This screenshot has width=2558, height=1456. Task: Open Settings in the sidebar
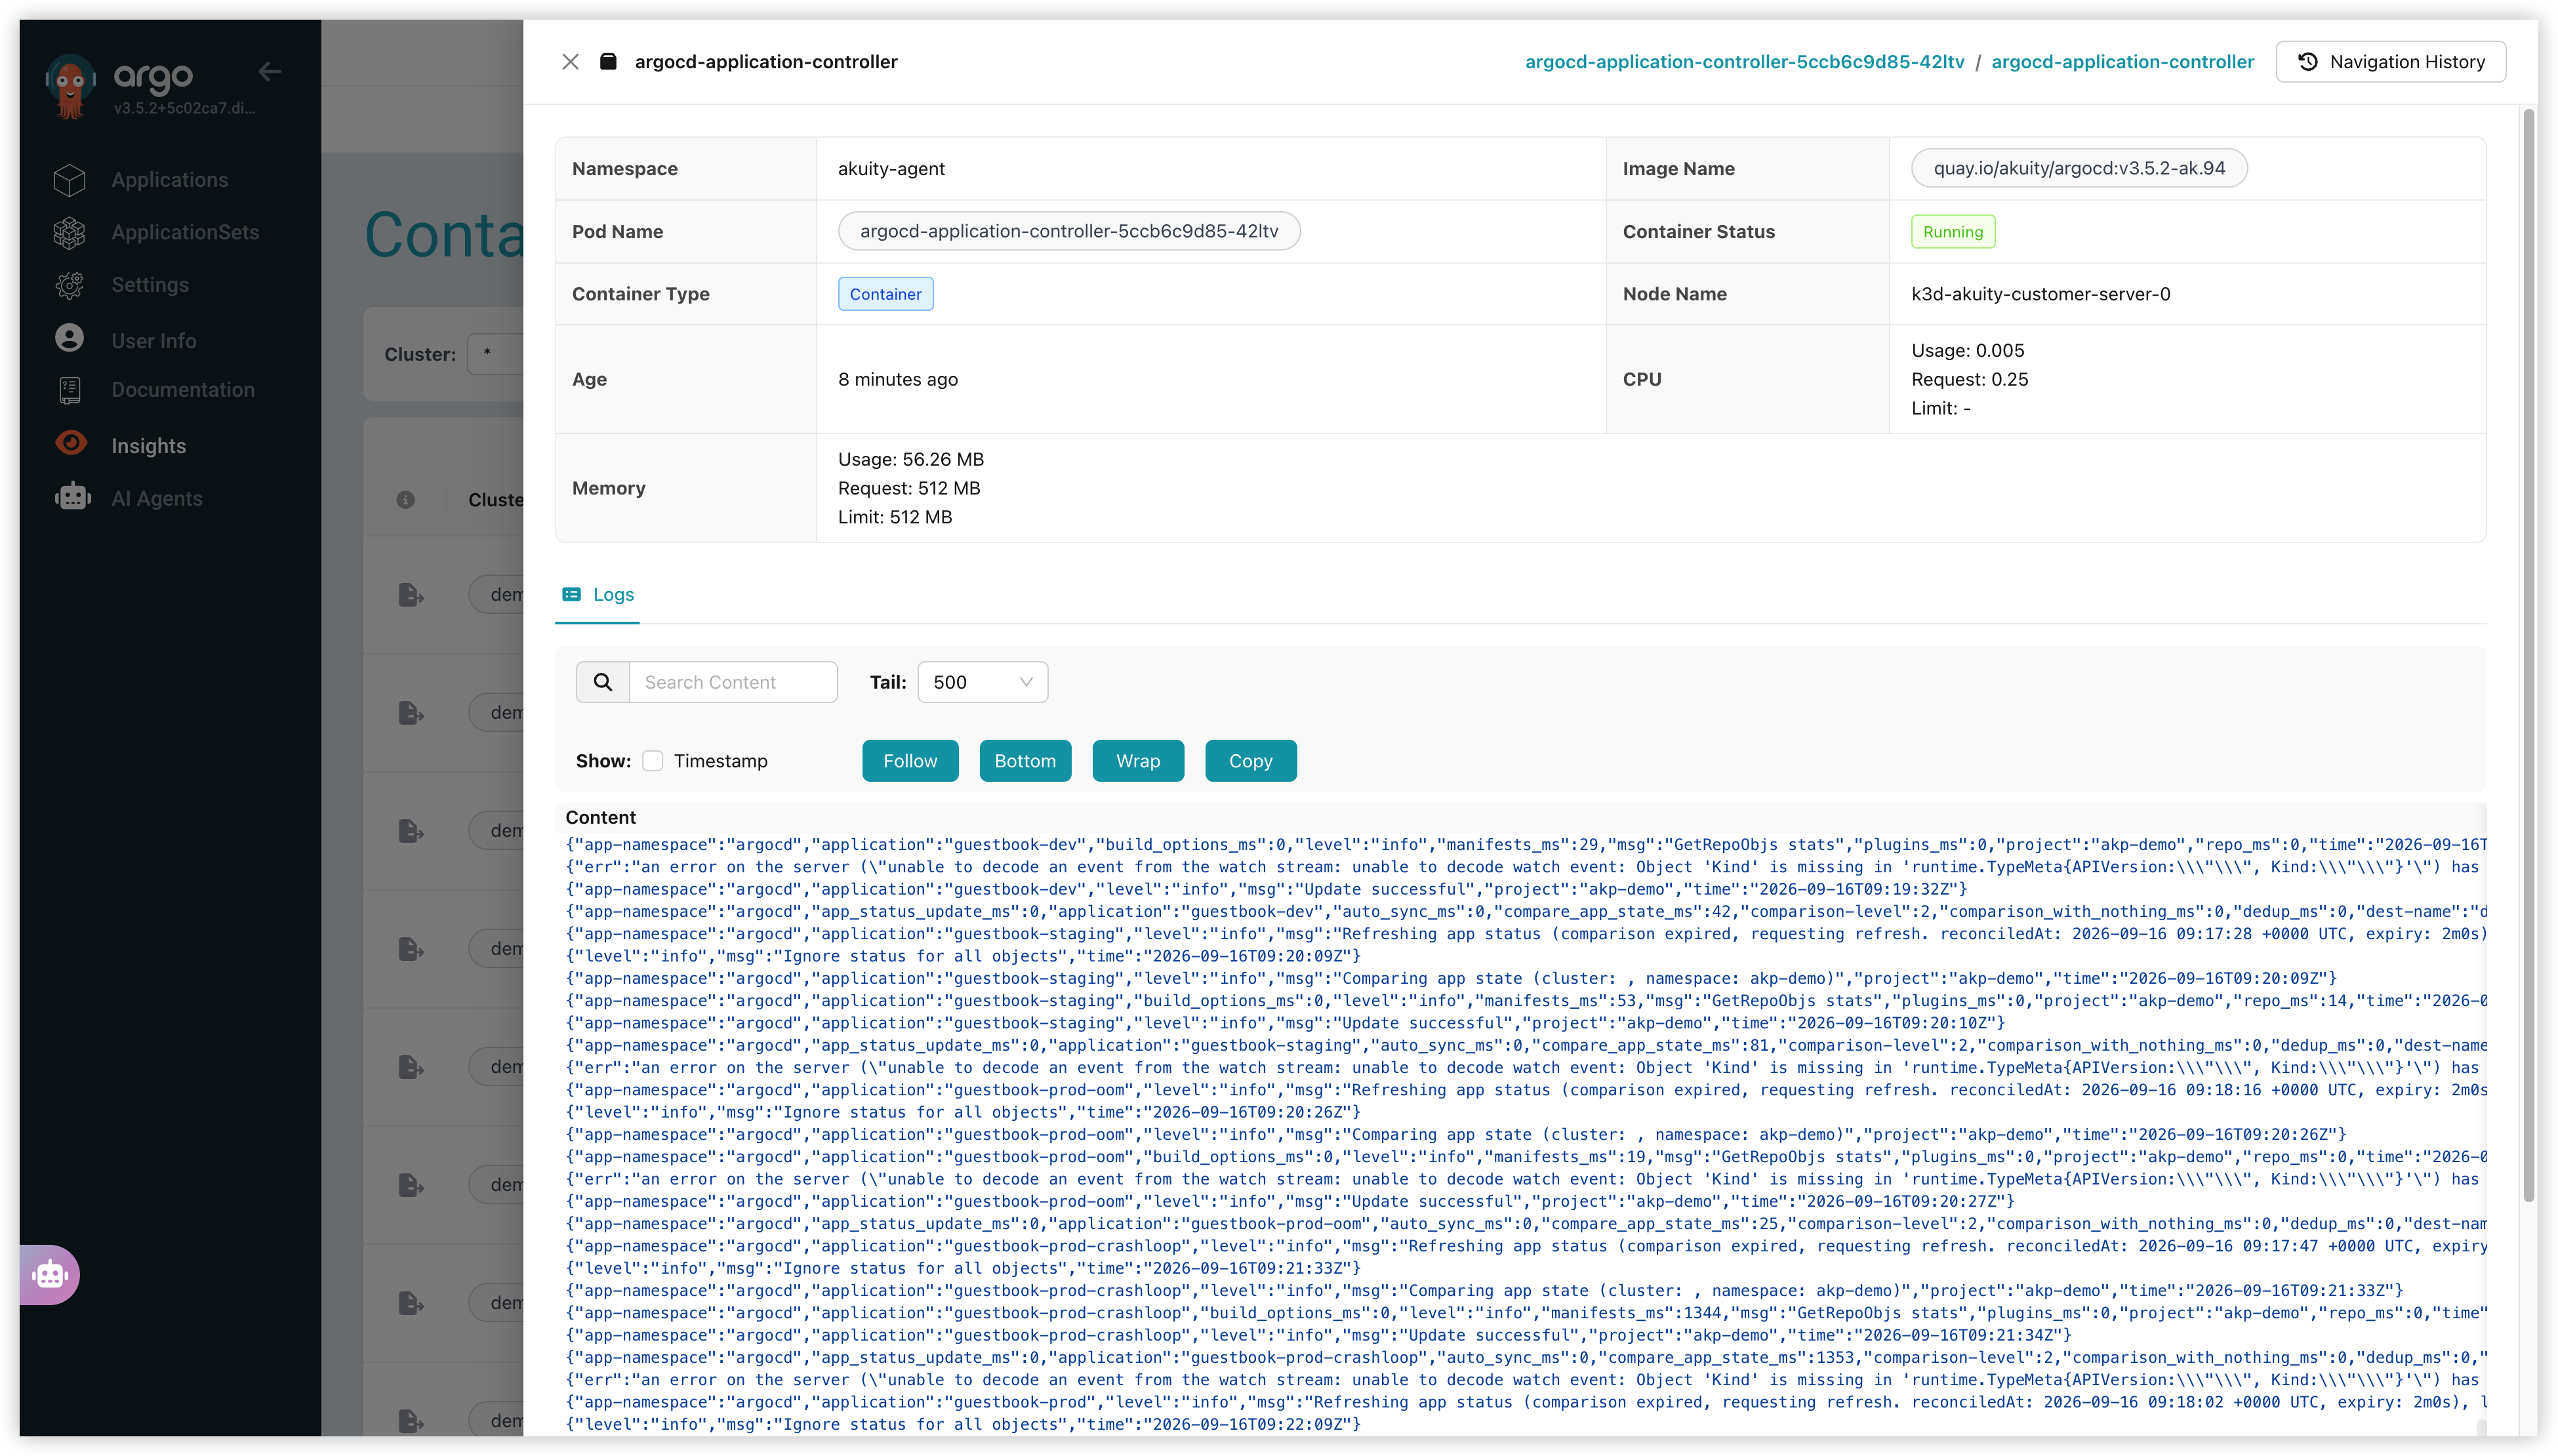click(x=150, y=285)
